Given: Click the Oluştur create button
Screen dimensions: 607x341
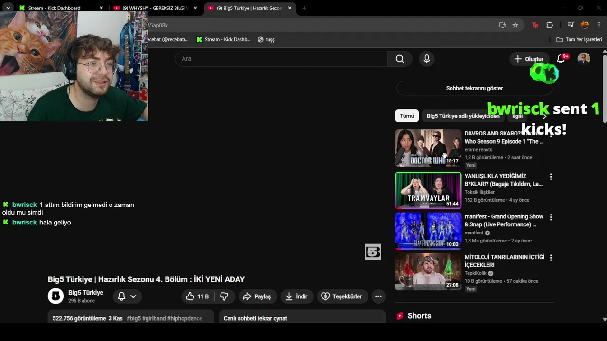Looking at the screenshot, I should point(529,59).
